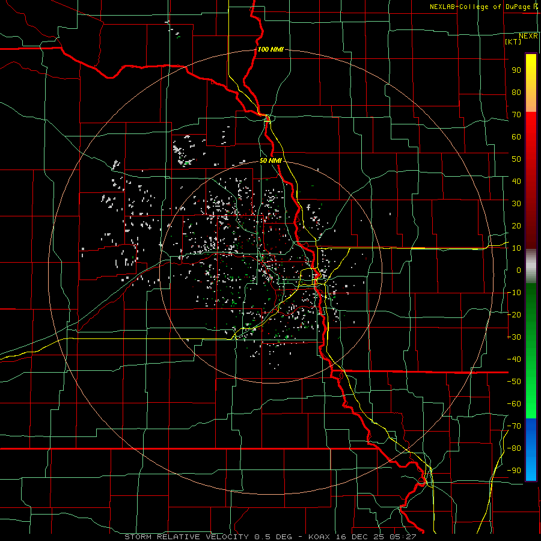The image size is (541, 541).
Task: Click the 60 value on the velocity scale
Action: tap(516, 136)
